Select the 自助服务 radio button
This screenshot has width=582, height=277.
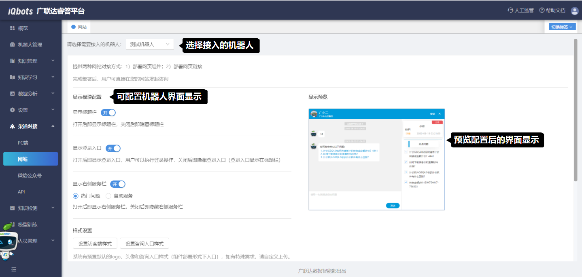pos(108,196)
